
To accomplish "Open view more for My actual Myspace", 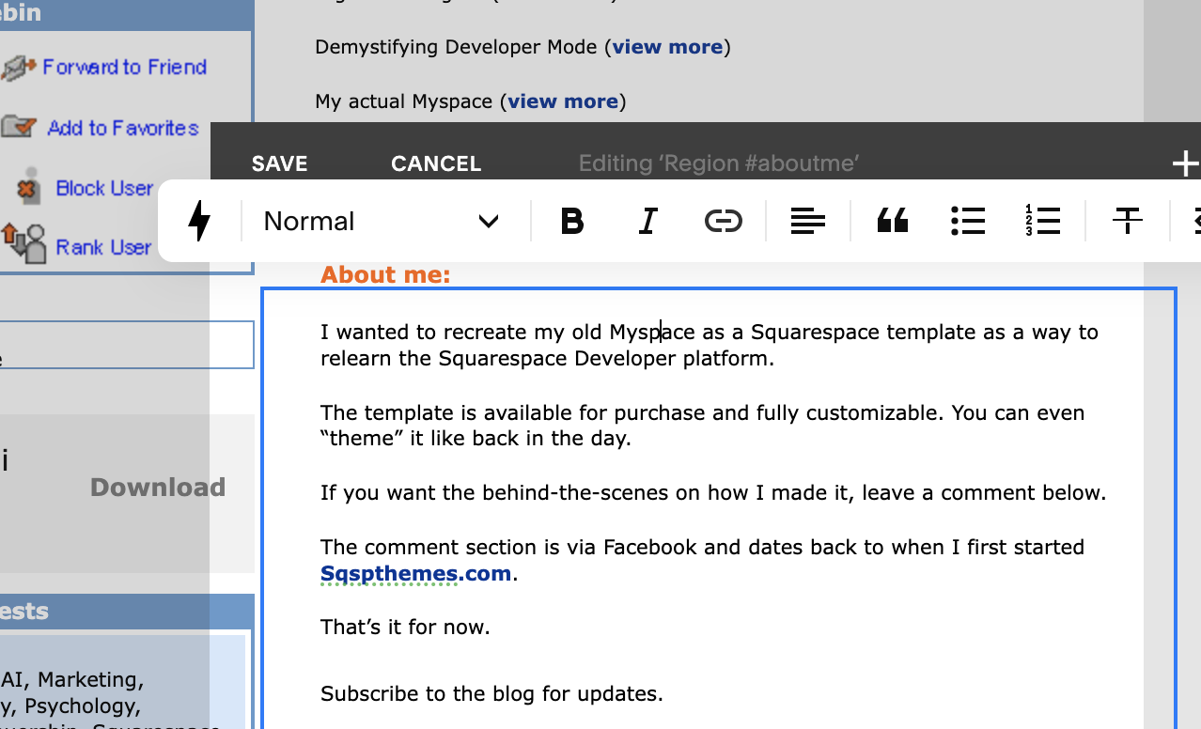I will tap(563, 101).
